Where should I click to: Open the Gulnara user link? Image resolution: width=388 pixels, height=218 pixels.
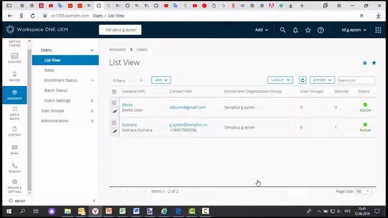(x=129, y=125)
